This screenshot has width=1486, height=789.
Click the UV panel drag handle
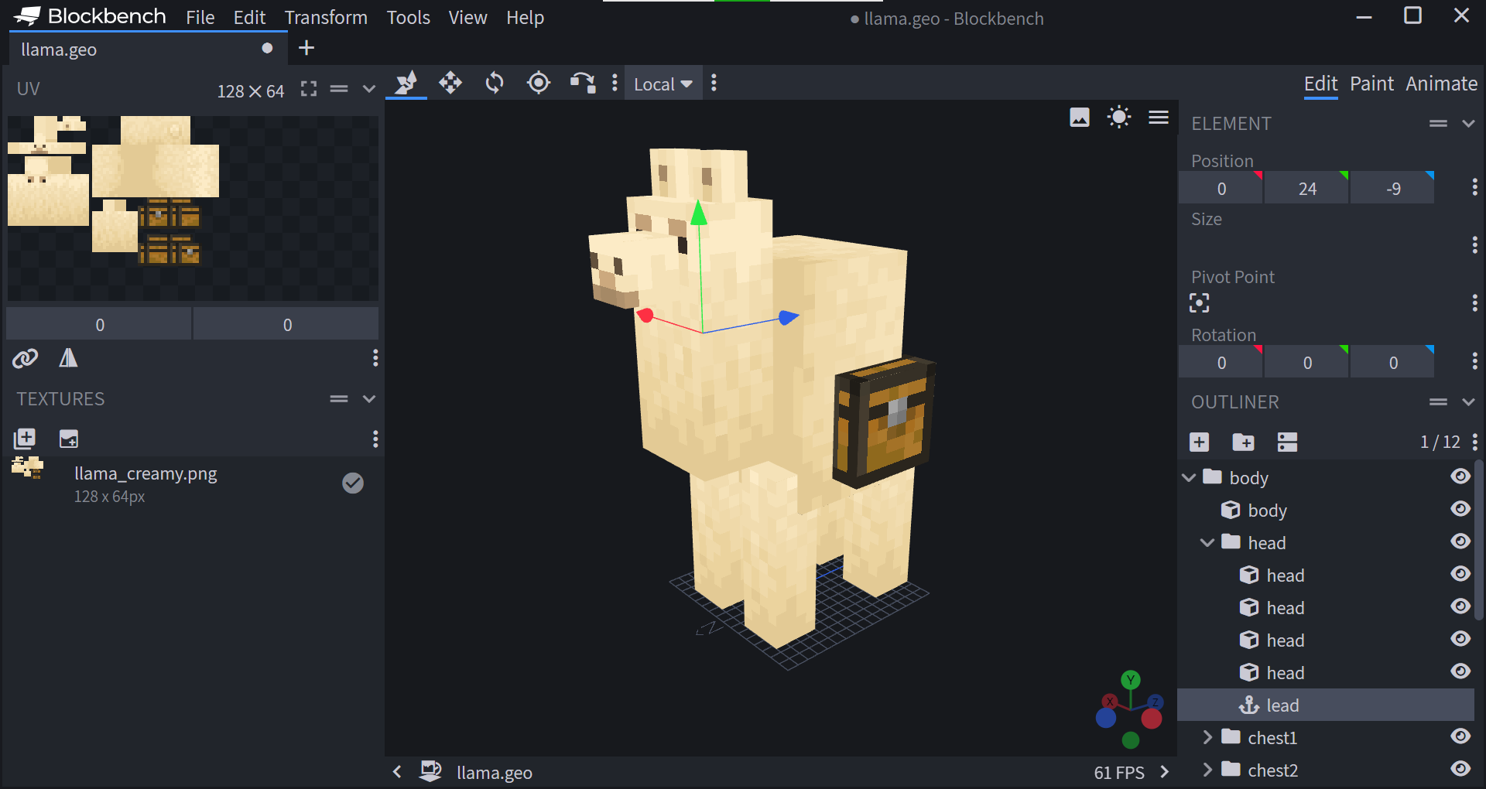point(339,89)
